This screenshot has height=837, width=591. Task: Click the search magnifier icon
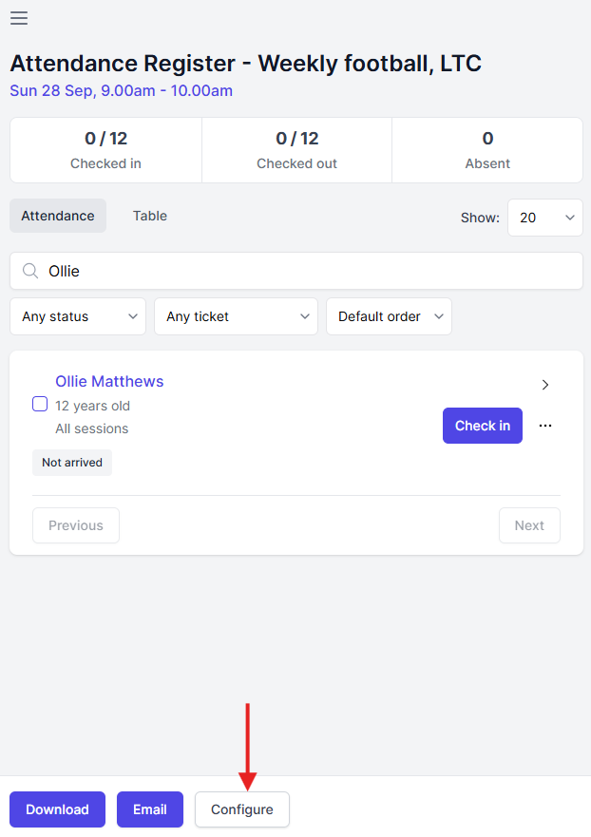point(30,272)
